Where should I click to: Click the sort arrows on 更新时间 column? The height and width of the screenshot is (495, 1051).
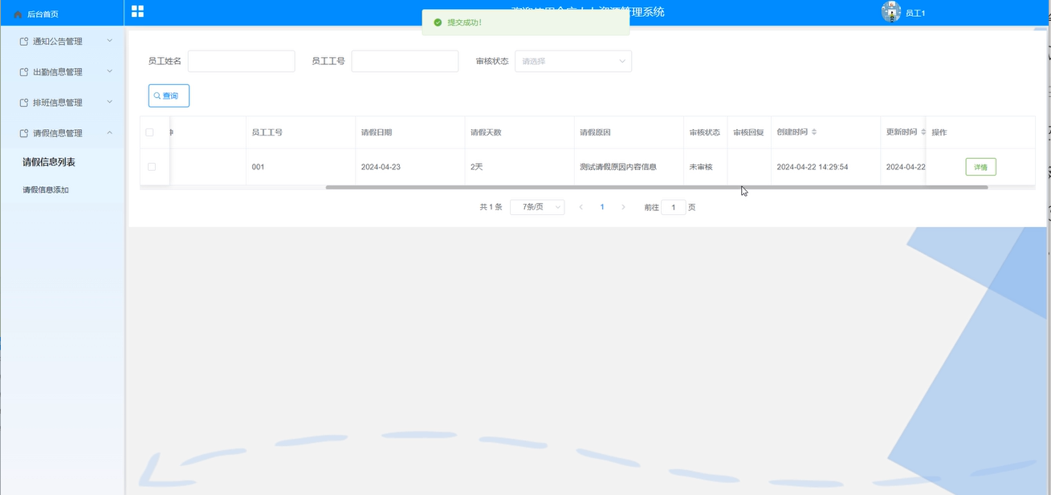923,132
